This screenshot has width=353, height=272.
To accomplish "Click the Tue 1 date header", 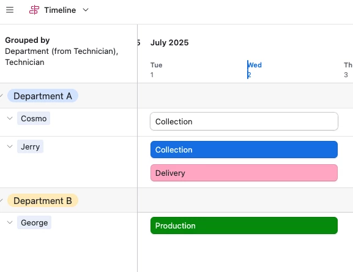I will click(x=156, y=70).
